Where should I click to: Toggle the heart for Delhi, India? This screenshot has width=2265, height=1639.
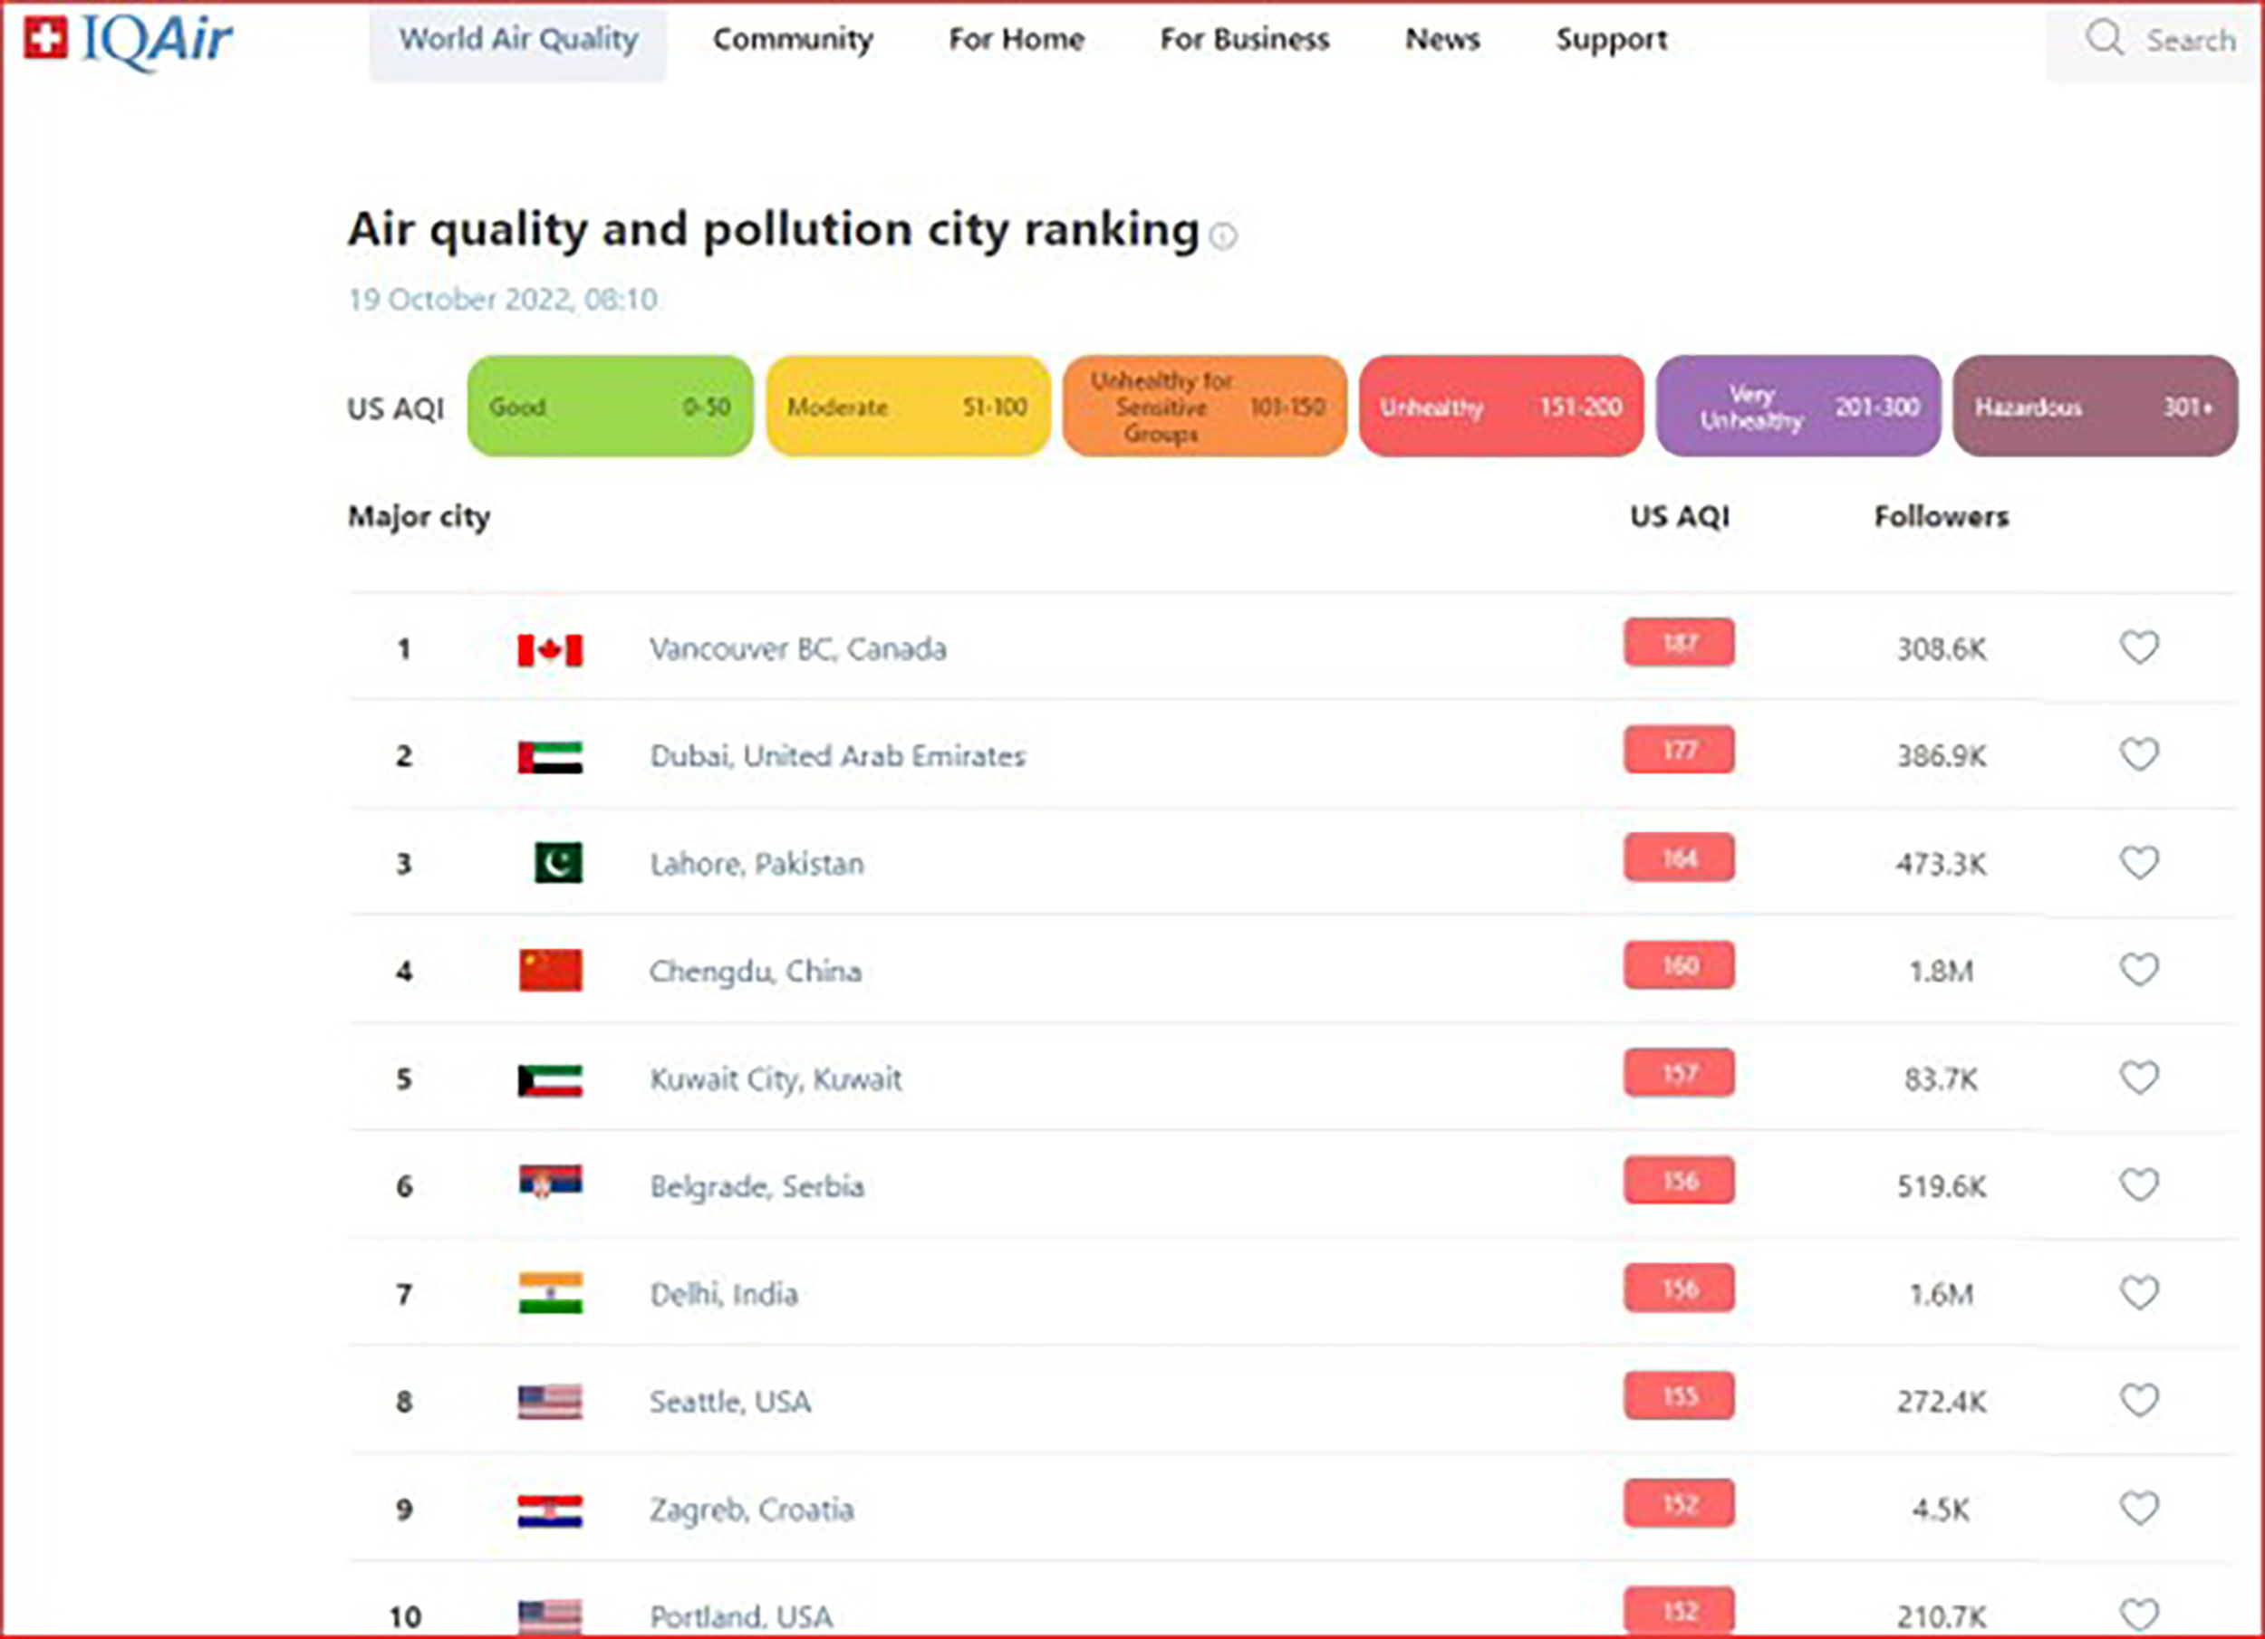point(2139,1292)
